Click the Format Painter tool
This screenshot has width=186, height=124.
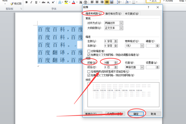16,4
